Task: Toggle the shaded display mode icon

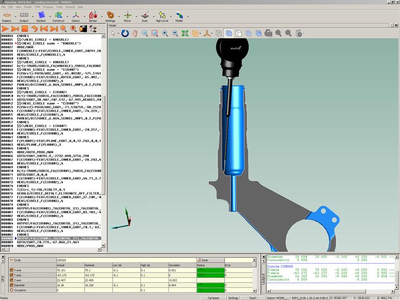Action: click(x=229, y=33)
